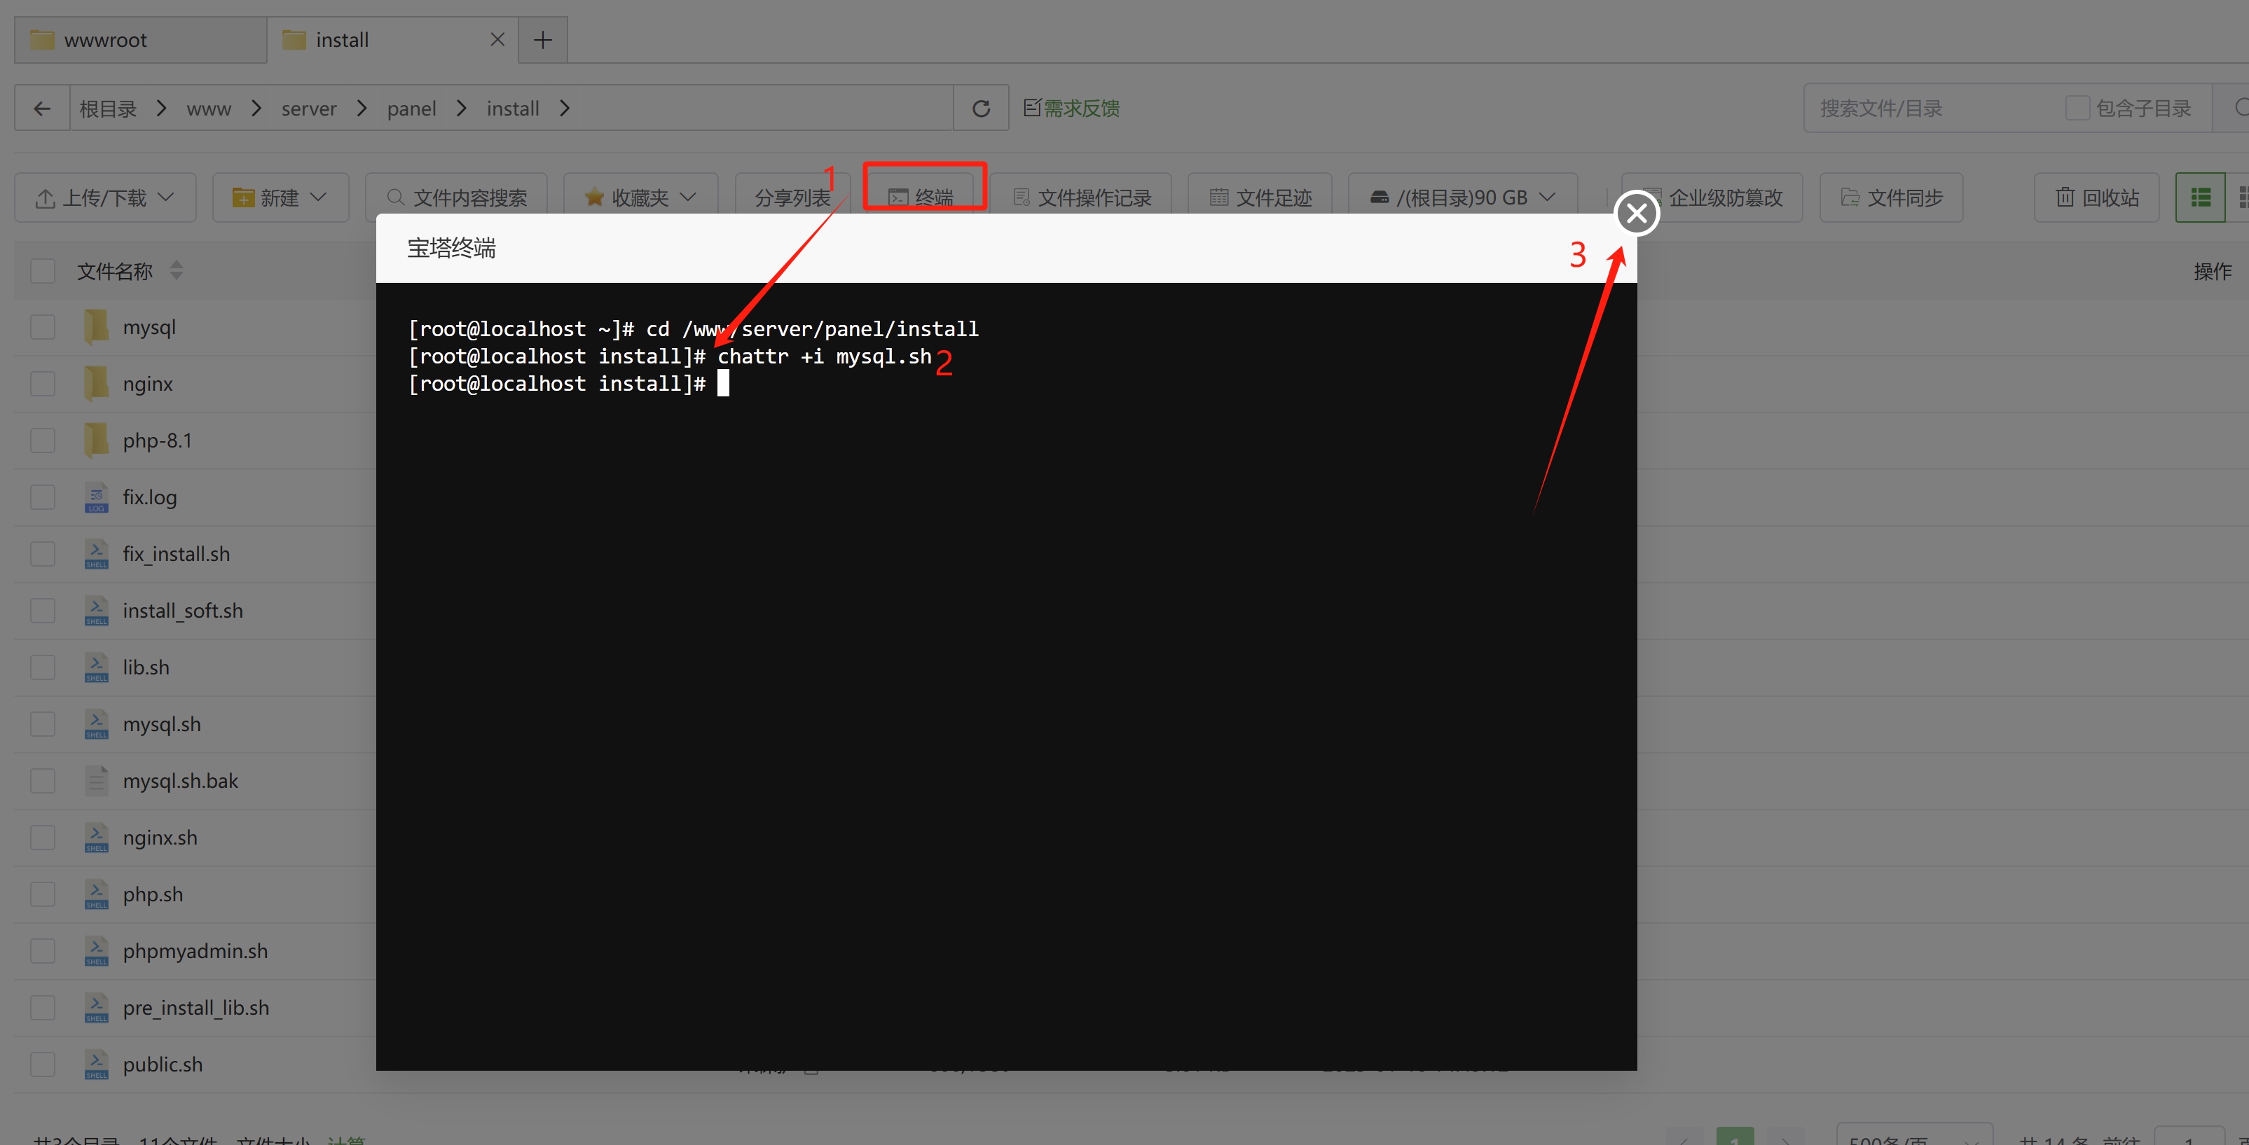The image size is (2249, 1145).
Task: Check the mysql folder checkbox
Action: [43, 327]
